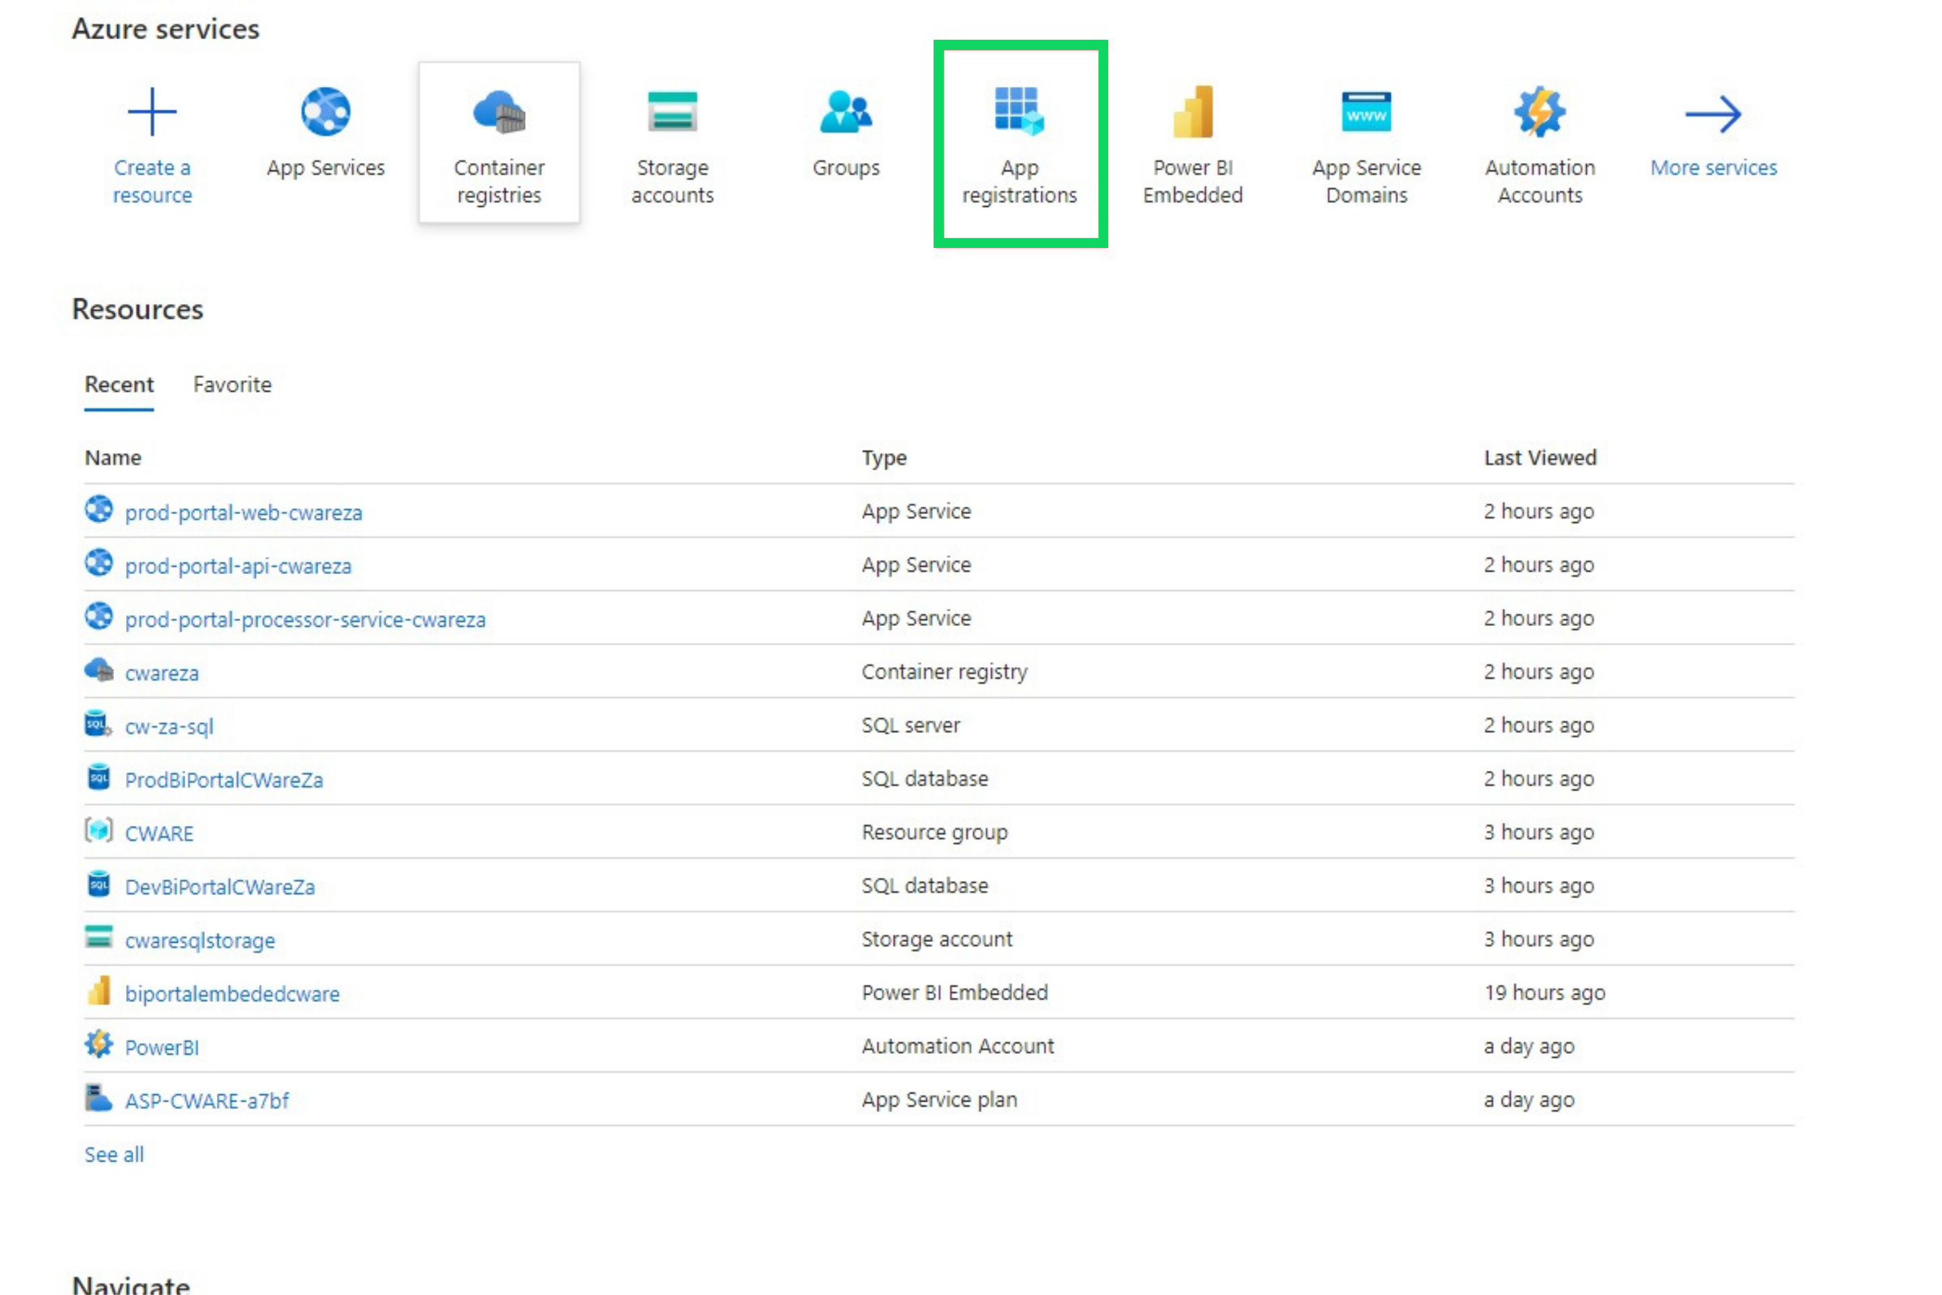
Task: Open the App registrations service icon
Action: tap(1019, 111)
